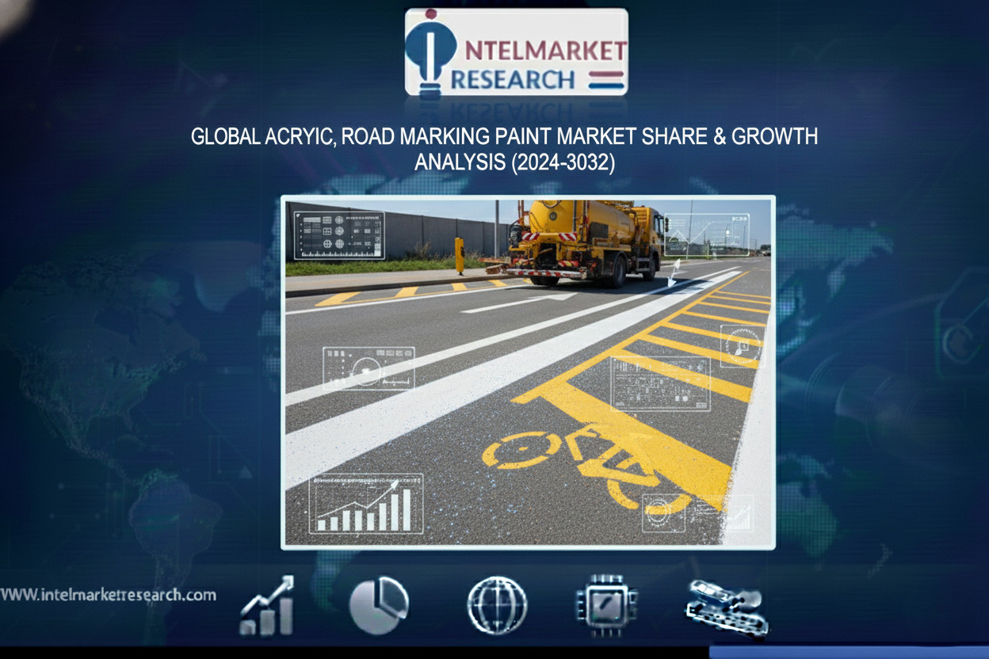Click the growth bar chart icon
Screen dimensions: 989x659
click(268, 606)
